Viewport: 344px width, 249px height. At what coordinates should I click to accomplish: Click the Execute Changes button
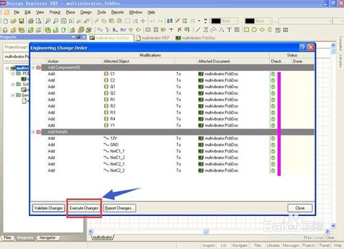point(84,208)
